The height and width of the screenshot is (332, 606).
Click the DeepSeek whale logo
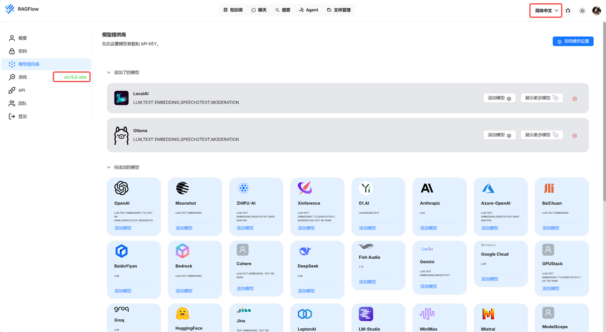coord(305,251)
